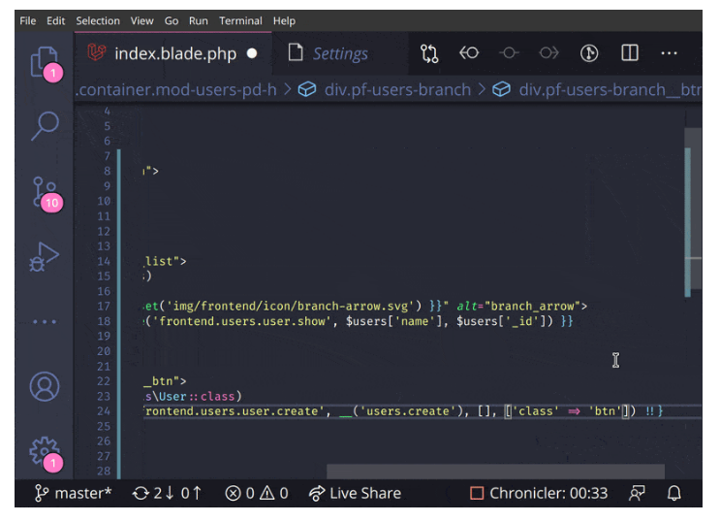Click the horizontal scrollbar thumb
This screenshot has width=720, height=522.
coord(496,472)
